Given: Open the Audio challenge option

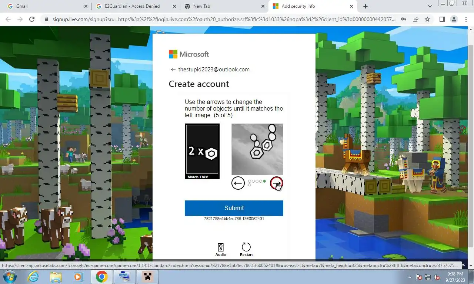Looking at the screenshot, I should (x=221, y=250).
